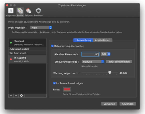
Task: Expand the Erneuerungsperiode Manuell dropdown
Action: click(x=93, y=62)
